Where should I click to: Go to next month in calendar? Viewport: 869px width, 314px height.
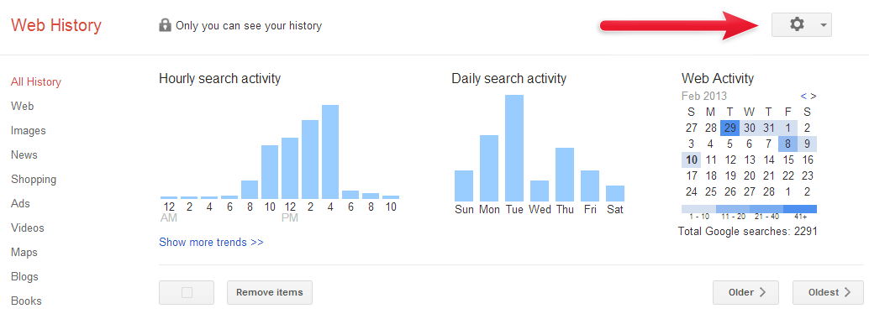tap(813, 96)
